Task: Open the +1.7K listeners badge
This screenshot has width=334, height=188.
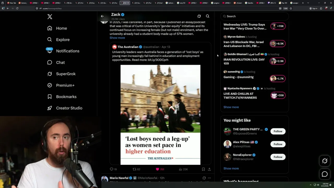Action: [x=278, y=79]
